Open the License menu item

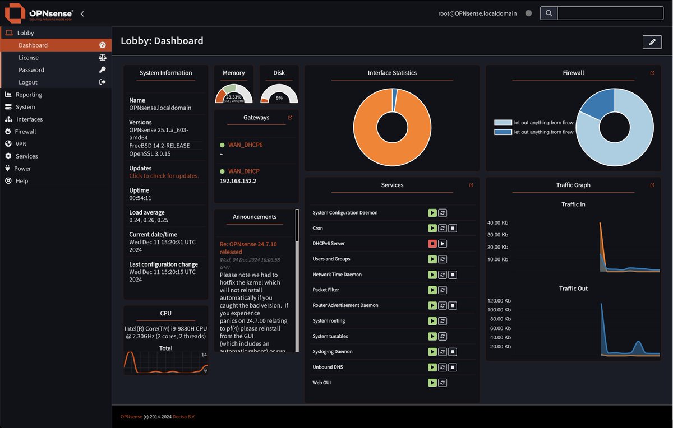(56, 58)
